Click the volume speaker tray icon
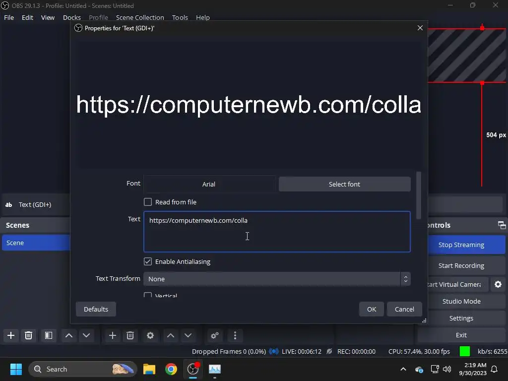 447,369
